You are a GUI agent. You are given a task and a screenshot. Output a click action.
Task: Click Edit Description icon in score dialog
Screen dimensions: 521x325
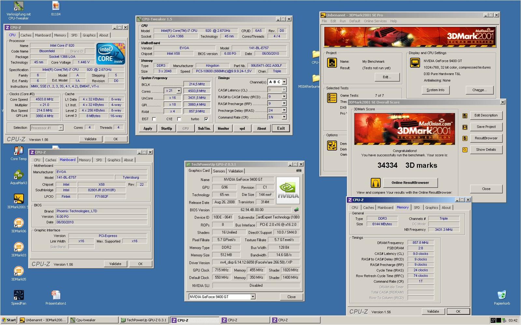click(465, 116)
